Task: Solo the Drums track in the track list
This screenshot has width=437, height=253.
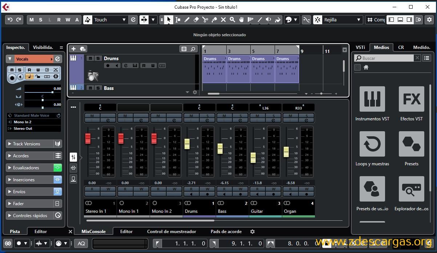Action: [x=98, y=58]
